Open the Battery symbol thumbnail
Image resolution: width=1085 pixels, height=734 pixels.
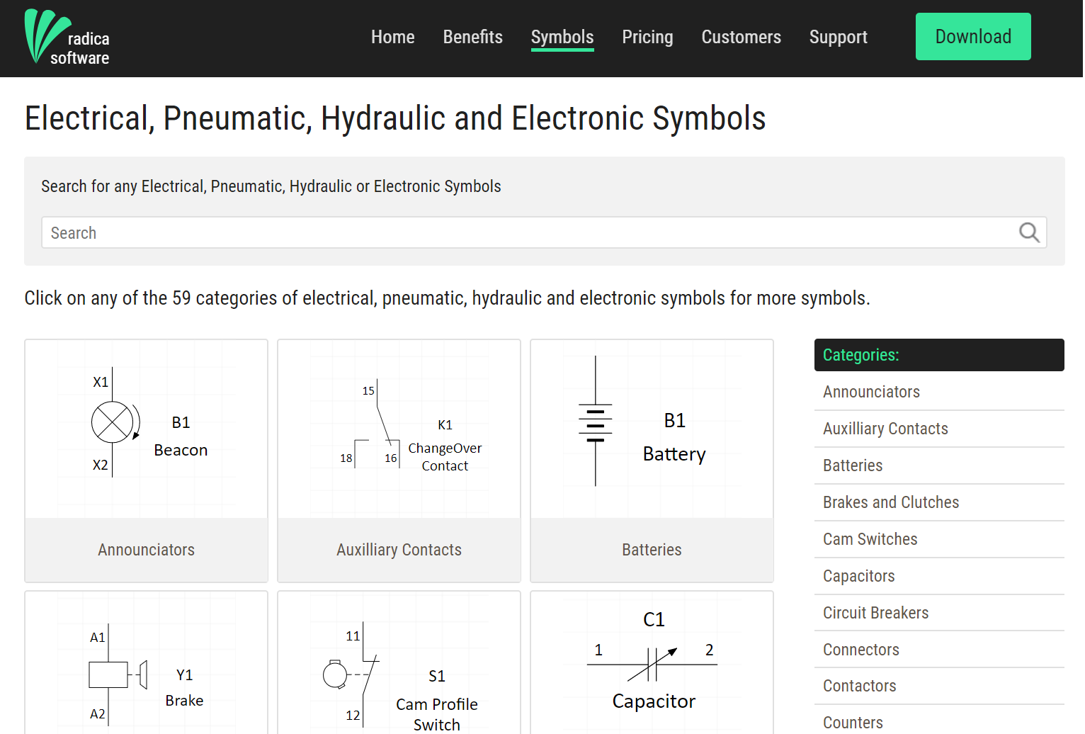[x=652, y=429]
